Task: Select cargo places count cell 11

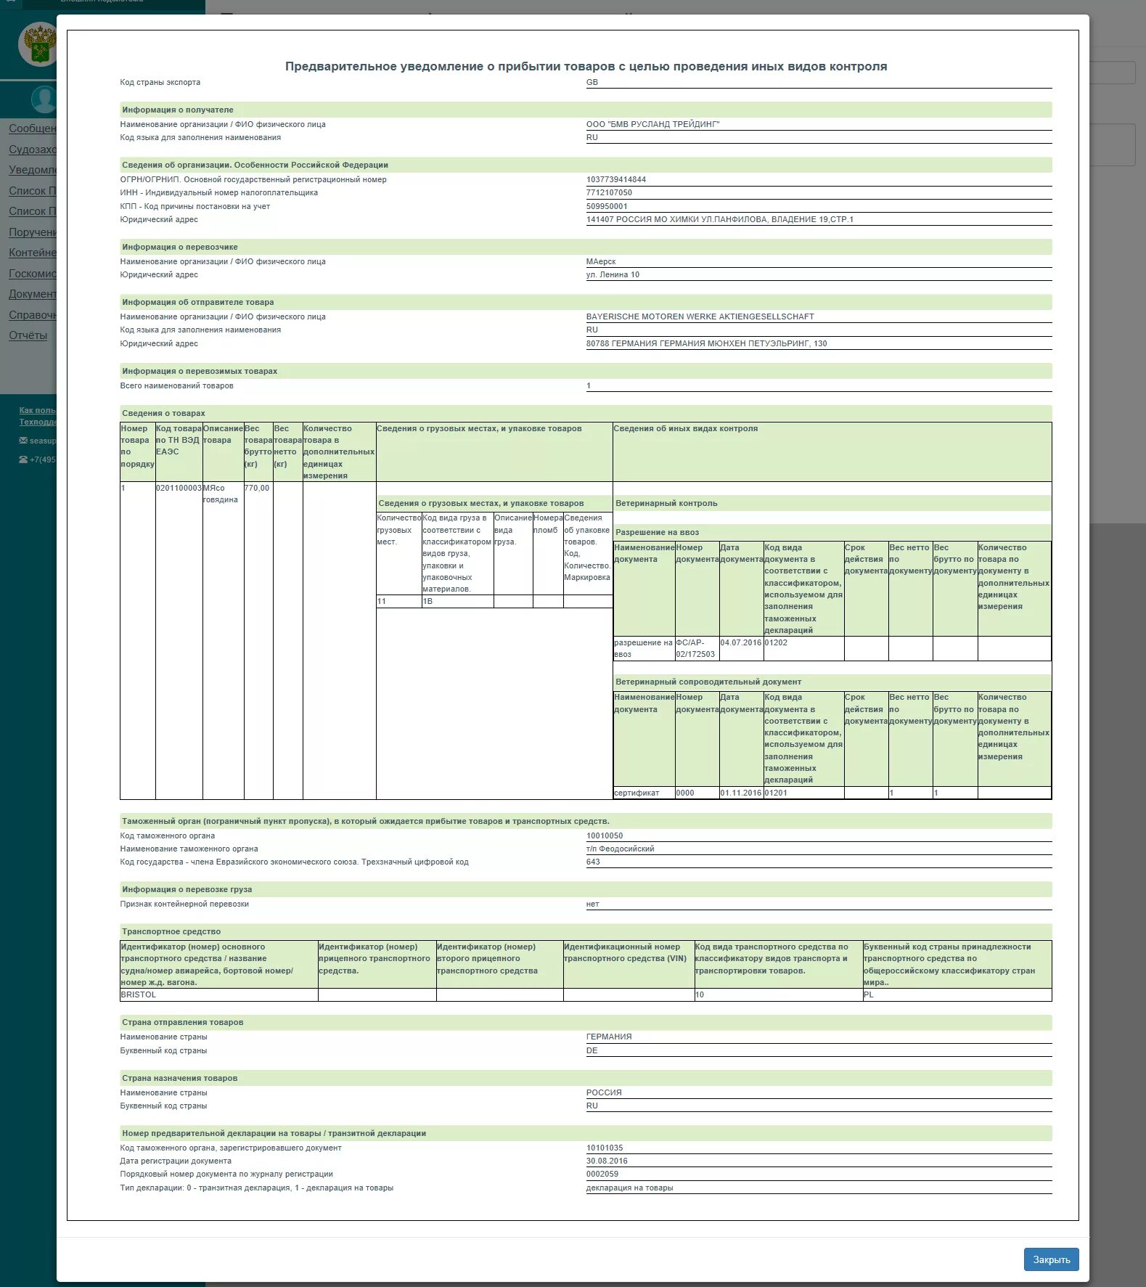Action: click(398, 601)
